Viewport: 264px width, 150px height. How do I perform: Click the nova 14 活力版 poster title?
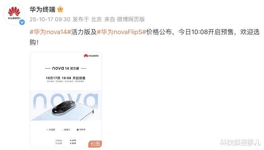coord(66,68)
